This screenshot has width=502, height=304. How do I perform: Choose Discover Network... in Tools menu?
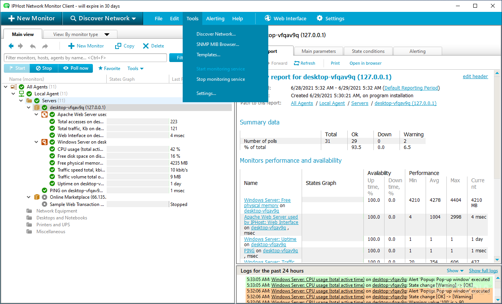pos(216,34)
